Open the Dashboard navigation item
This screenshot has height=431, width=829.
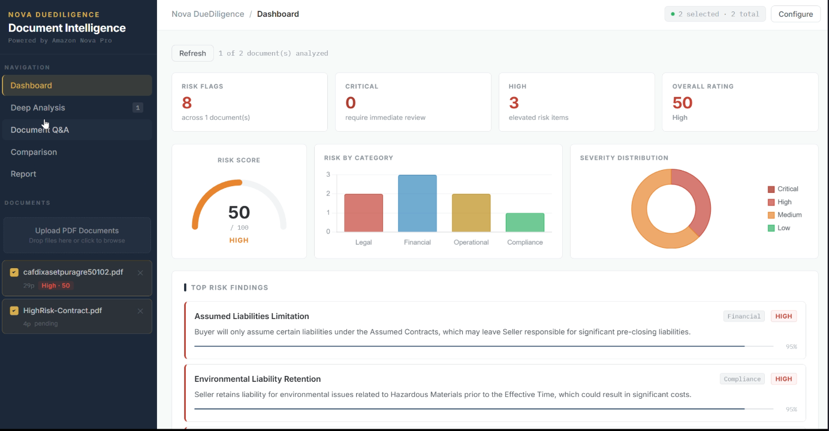(x=77, y=86)
